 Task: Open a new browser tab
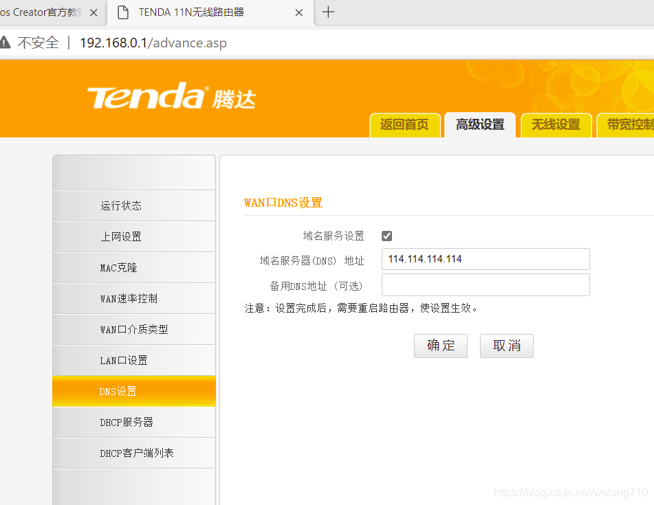(328, 12)
